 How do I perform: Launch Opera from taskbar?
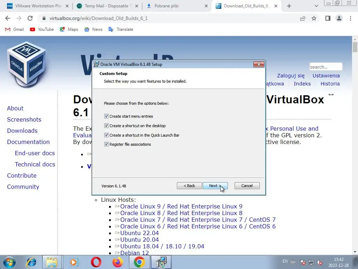pos(96,262)
